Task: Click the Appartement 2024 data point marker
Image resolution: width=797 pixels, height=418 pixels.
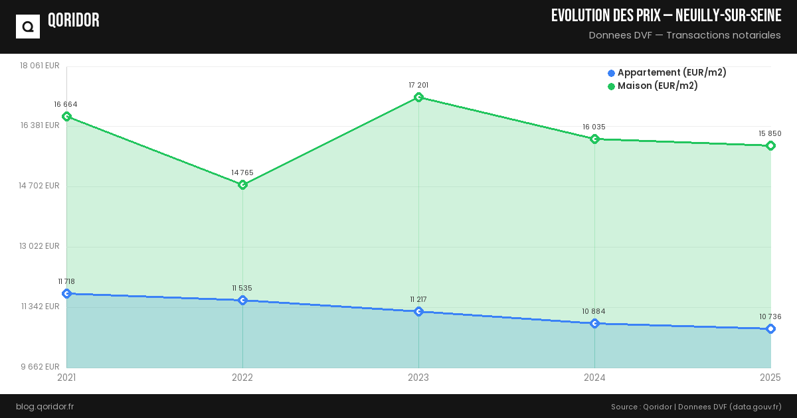Action: tap(594, 323)
